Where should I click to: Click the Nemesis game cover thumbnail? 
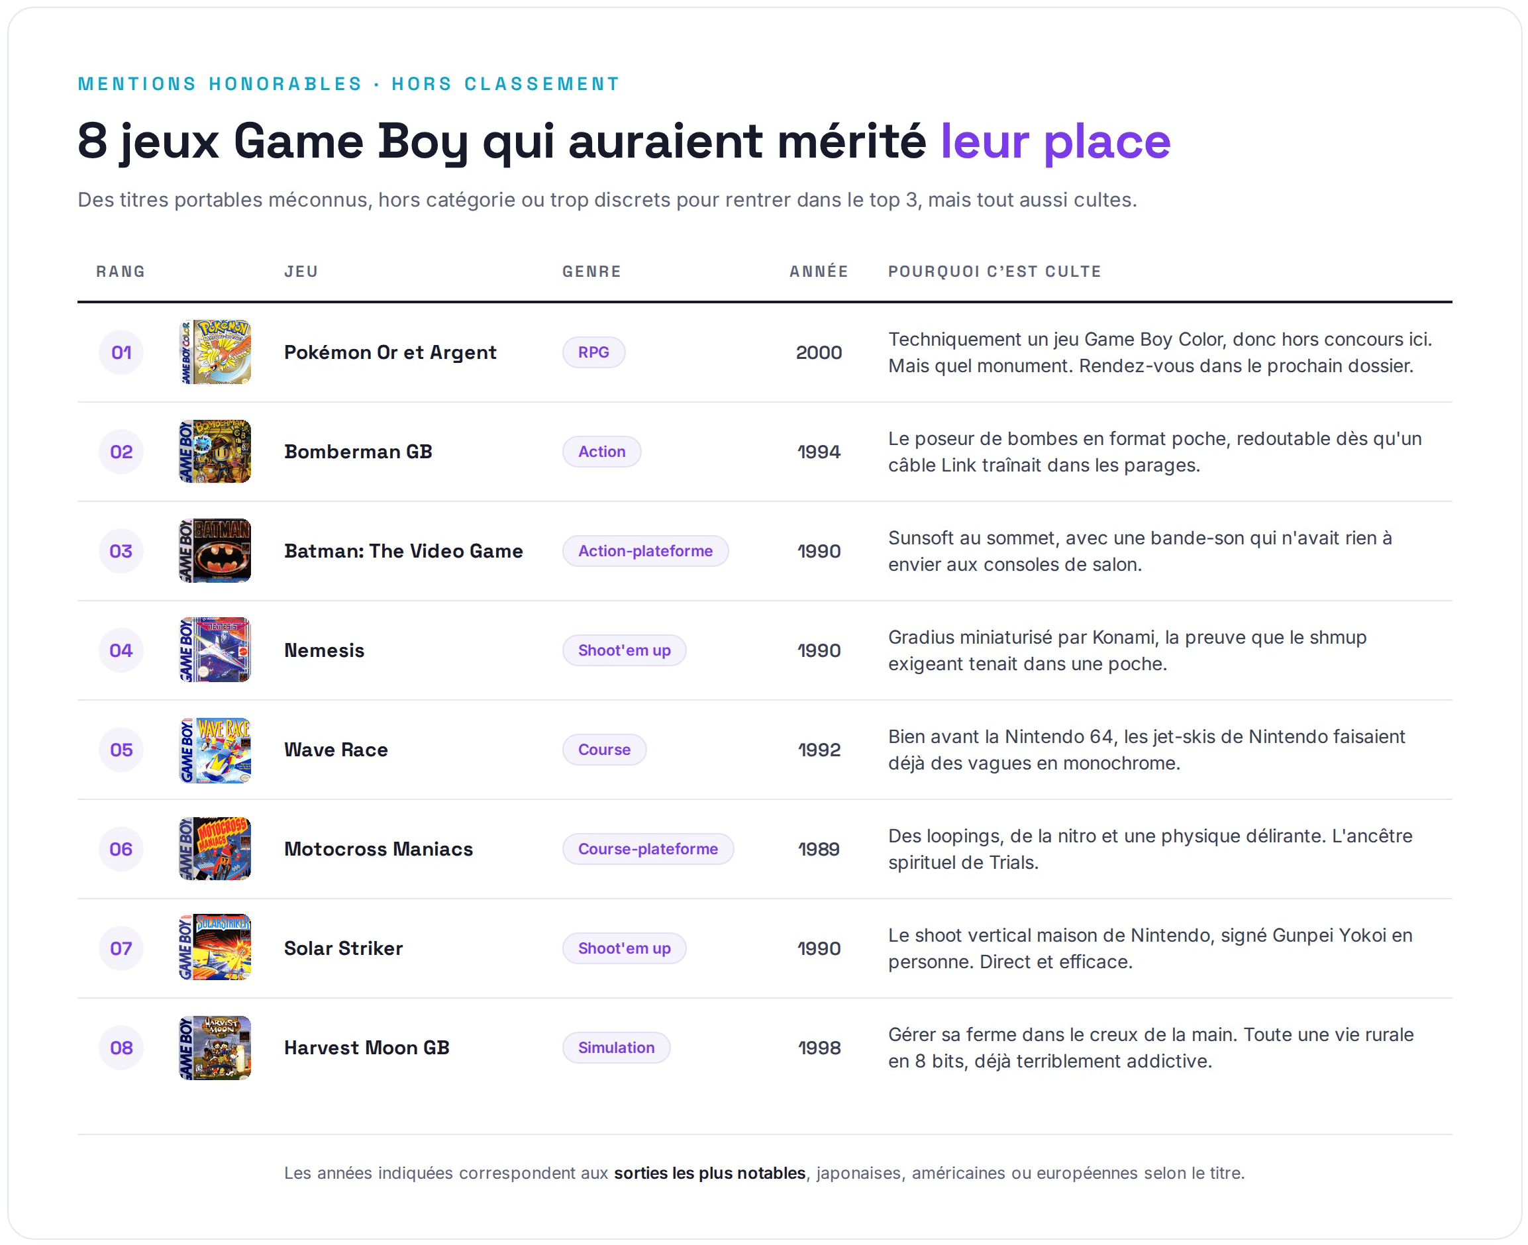pyautogui.click(x=215, y=650)
